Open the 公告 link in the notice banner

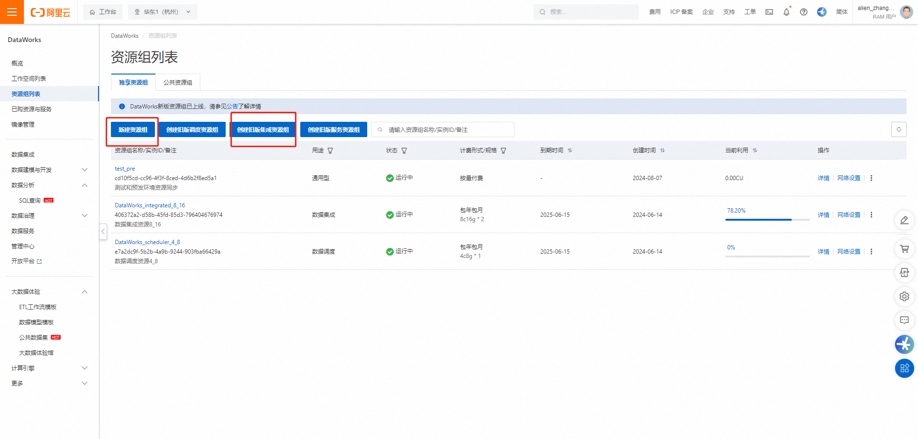[232, 107]
